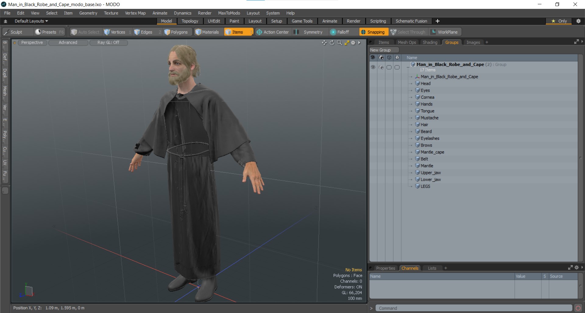585x313 pixels.
Task: Enable Auto Select mode
Action: [x=85, y=32]
